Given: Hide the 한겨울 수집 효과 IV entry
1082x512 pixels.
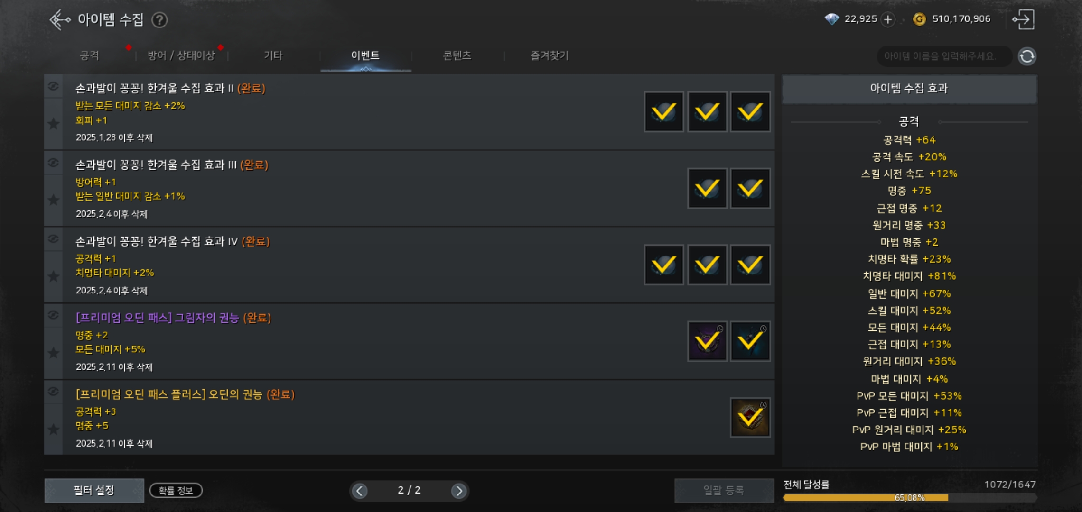Looking at the screenshot, I should [54, 239].
